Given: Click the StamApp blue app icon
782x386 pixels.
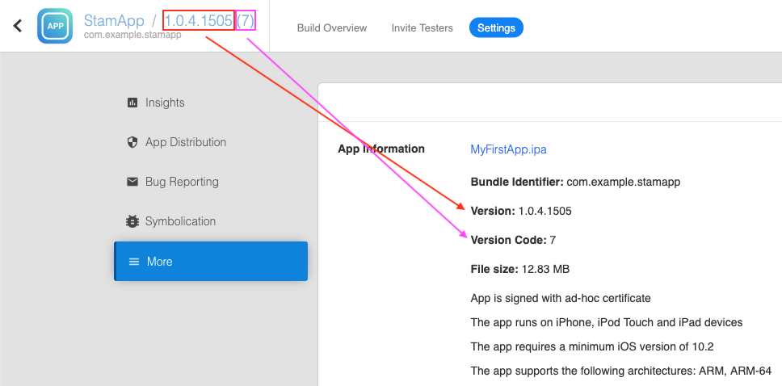Looking at the screenshot, I should tap(55, 26).
